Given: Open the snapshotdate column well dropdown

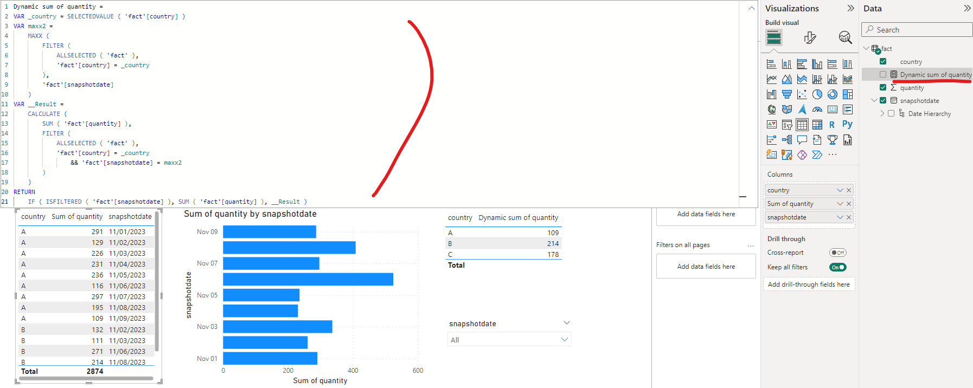Looking at the screenshot, I should click(x=840, y=217).
